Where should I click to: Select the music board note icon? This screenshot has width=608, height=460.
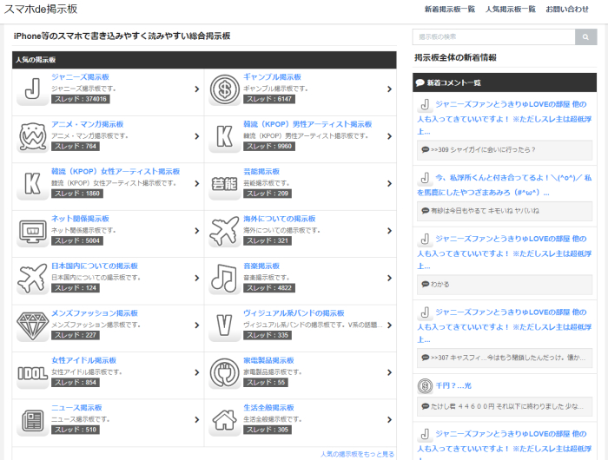pyautogui.click(x=224, y=277)
